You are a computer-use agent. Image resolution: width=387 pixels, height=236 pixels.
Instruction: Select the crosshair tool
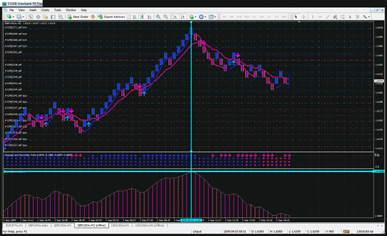coord(303,17)
